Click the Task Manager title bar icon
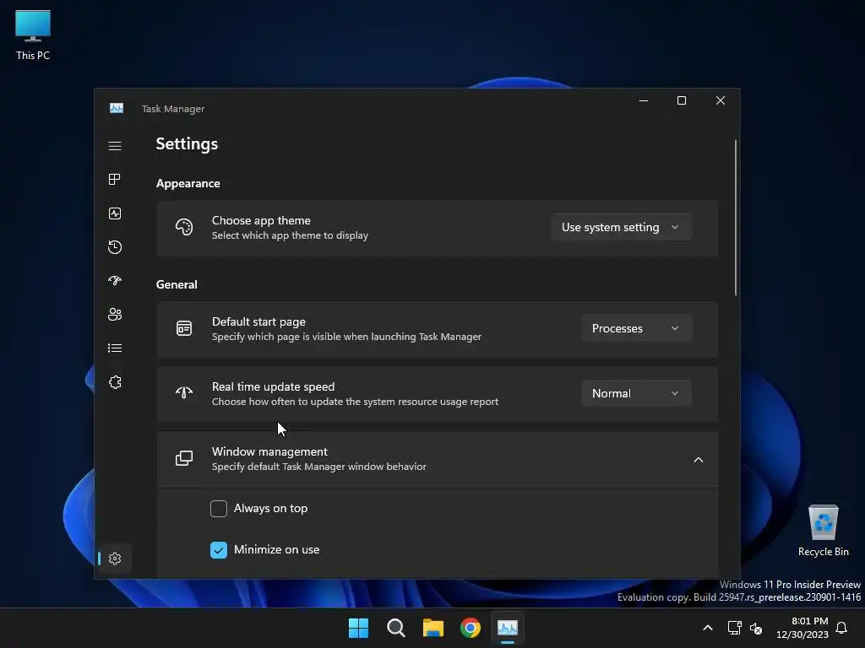Screen dimensions: 865x648 (117, 109)
